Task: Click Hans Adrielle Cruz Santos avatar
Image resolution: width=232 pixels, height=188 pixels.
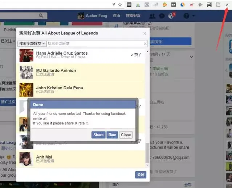Action: tap(27, 55)
